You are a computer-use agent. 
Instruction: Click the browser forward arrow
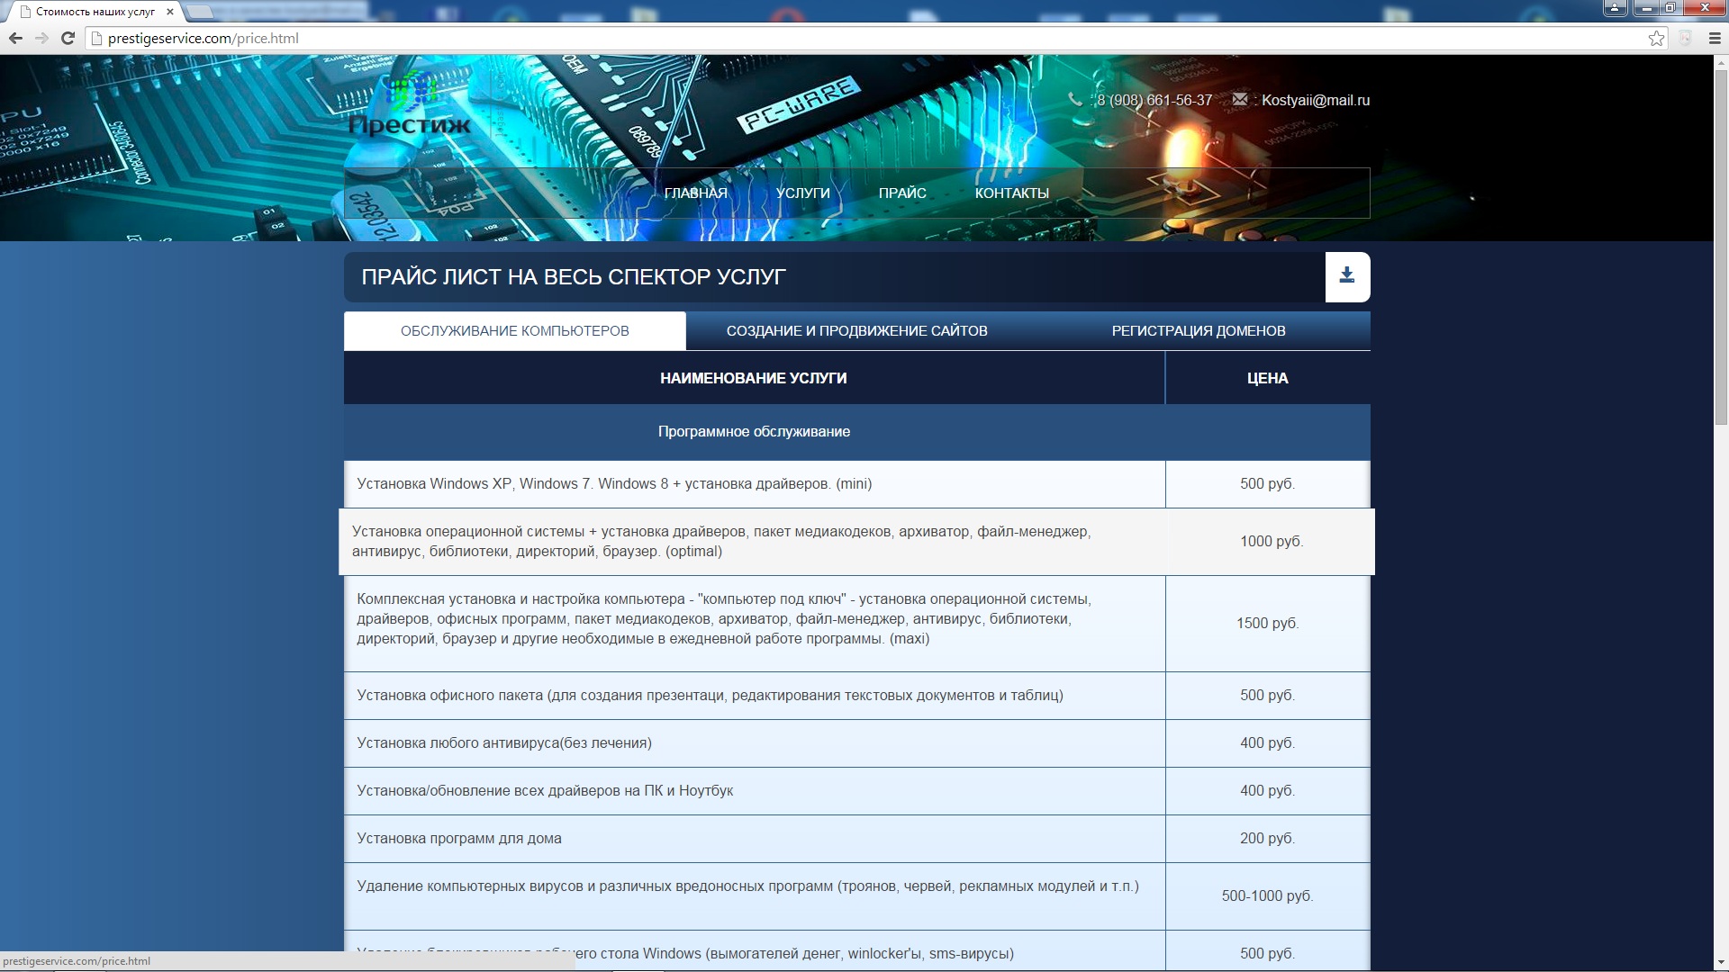tap(41, 39)
